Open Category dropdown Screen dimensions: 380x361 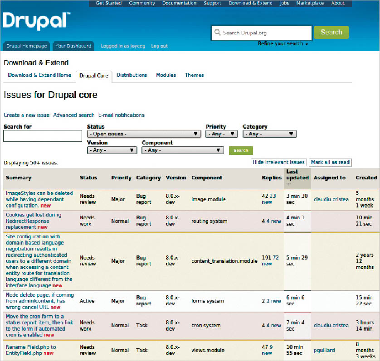269,134
